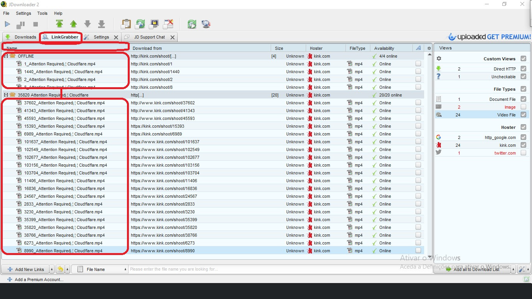Click undo restore links arrow icon
The image size is (532, 299).
pyautogui.click(x=61, y=269)
